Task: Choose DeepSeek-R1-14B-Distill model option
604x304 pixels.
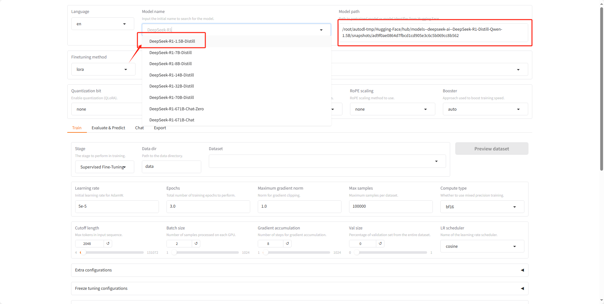Action: point(237,75)
